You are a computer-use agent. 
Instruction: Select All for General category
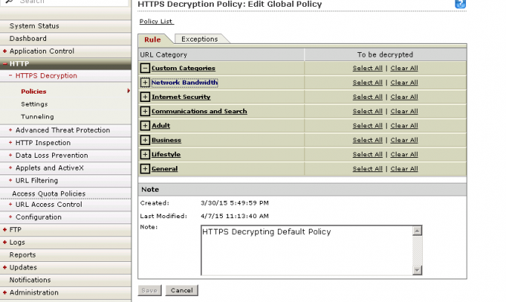[x=368, y=169]
